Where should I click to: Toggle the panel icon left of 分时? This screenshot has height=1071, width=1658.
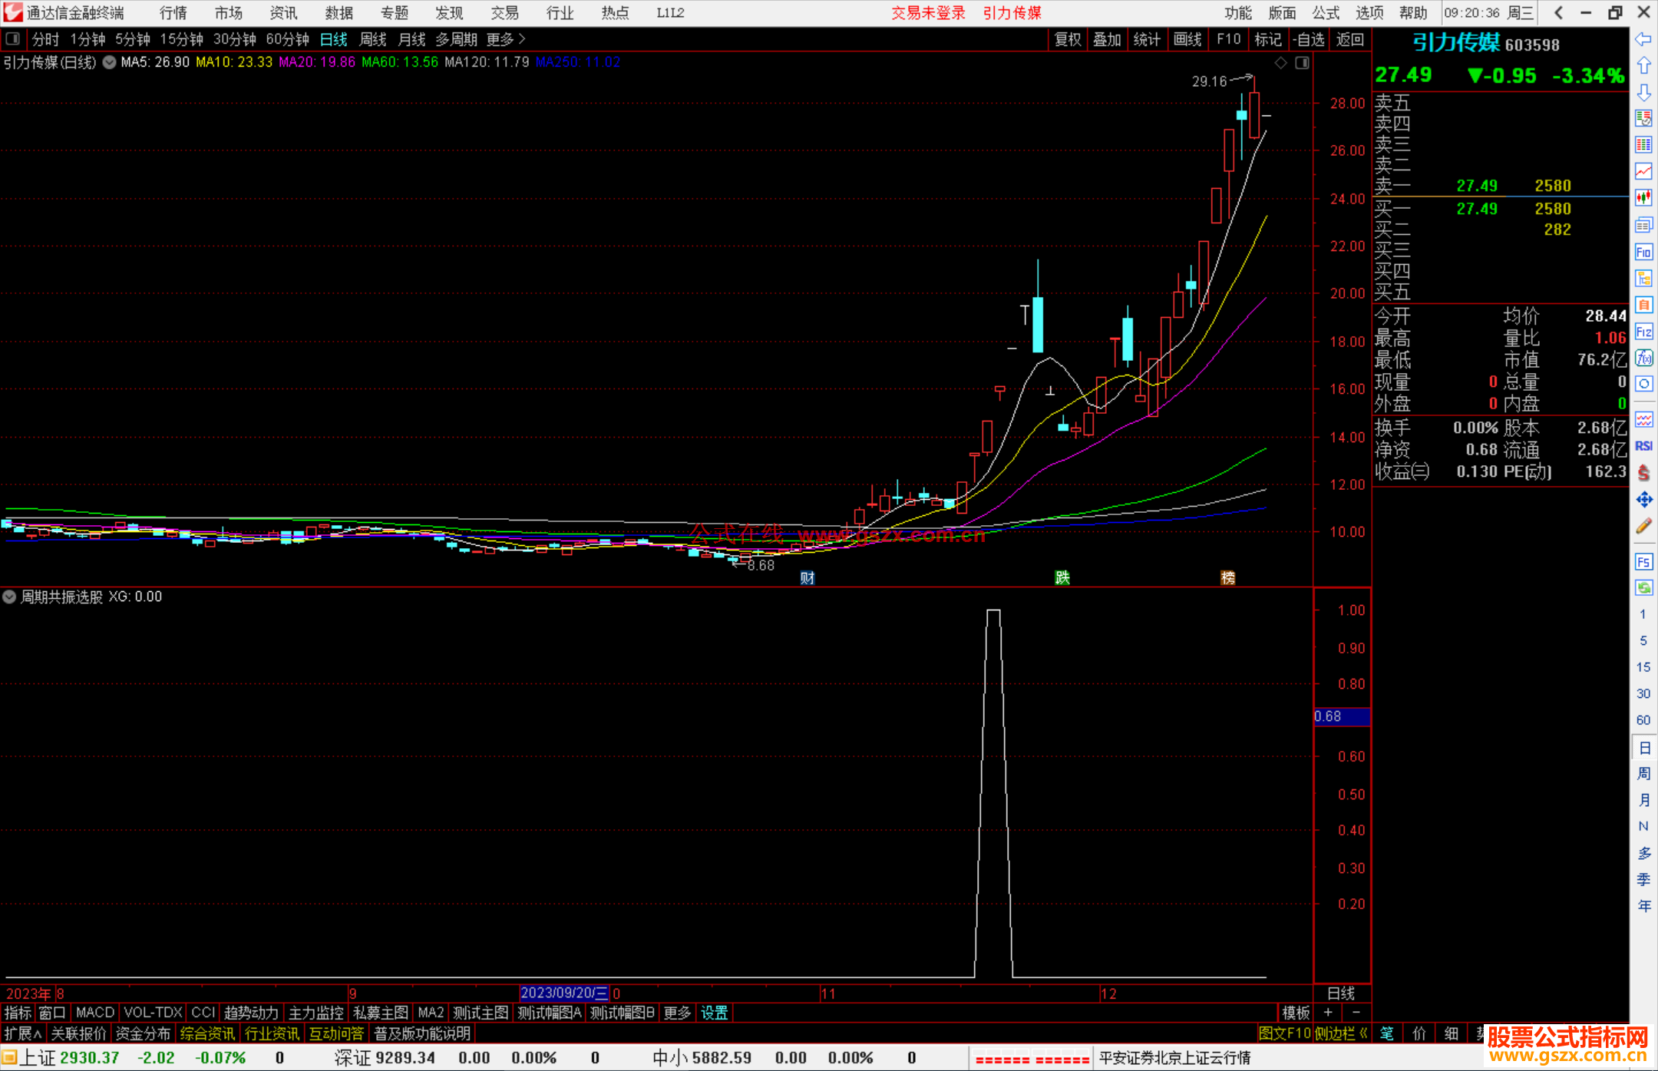[13, 39]
